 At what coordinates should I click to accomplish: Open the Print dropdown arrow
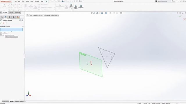(x=65, y=1)
